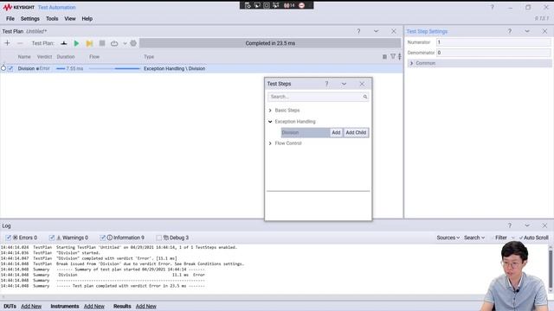The image size is (554, 311).
Task: Click the red stop-recording button in overlay toolbar
Action: 302,5
